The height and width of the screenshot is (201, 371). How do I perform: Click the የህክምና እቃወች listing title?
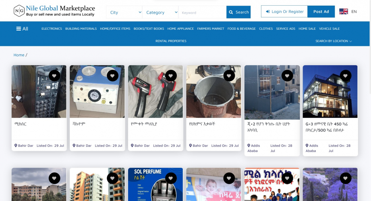(202, 124)
